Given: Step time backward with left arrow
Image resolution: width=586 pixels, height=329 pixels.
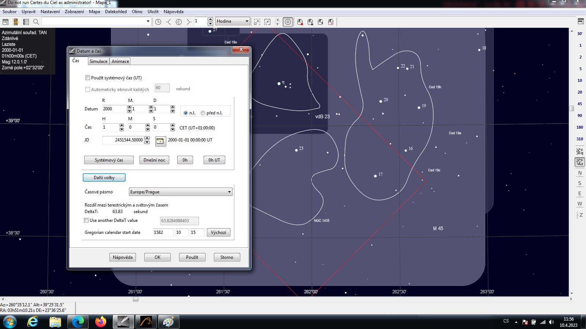Looking at the screenshot, I should (x=168, y=22).
